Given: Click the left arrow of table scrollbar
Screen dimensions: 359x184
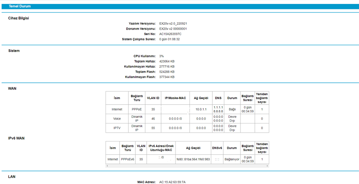Looking at the screenshot, I should point(107,166).
